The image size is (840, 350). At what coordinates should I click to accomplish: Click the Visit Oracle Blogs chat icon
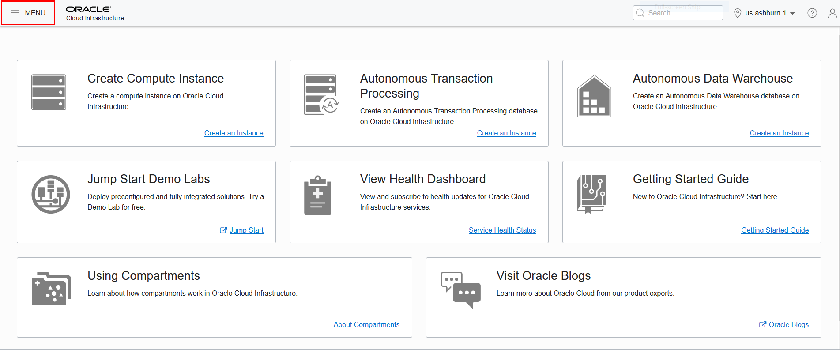pos(460,290)
